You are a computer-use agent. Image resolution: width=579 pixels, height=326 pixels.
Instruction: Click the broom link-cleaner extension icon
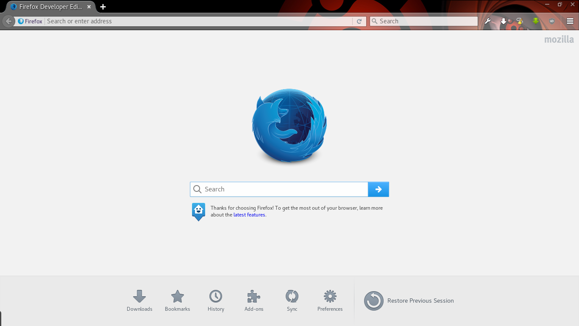coord(520,21)
